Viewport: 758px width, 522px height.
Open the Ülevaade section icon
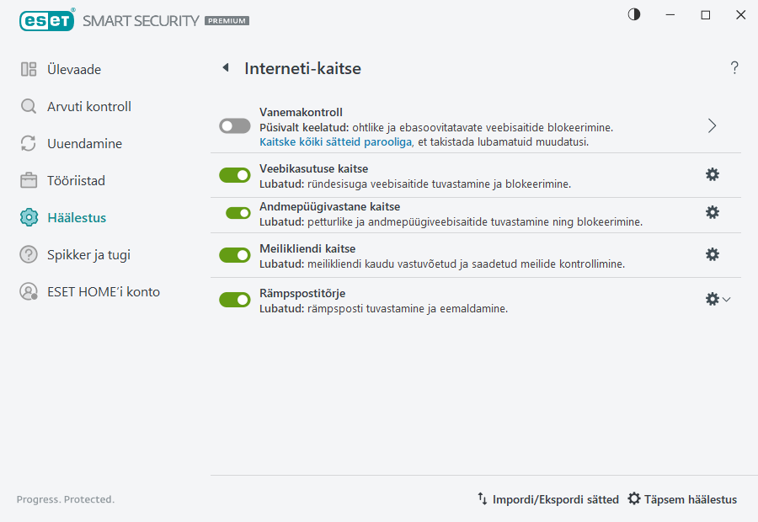click(29, 69)
